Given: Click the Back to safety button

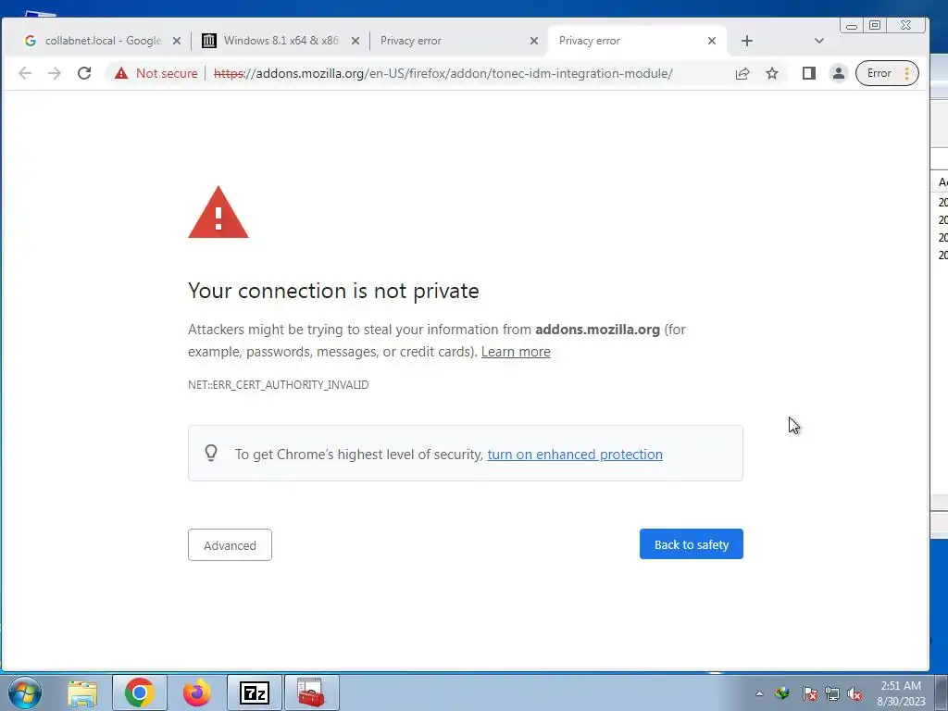Looking at the screenshot, I should pyautogui.click(x=691, y=544).
